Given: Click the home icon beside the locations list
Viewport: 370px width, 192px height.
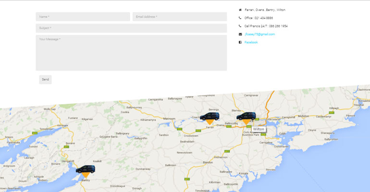Looking at the screenshot, I should coord(240,10).
